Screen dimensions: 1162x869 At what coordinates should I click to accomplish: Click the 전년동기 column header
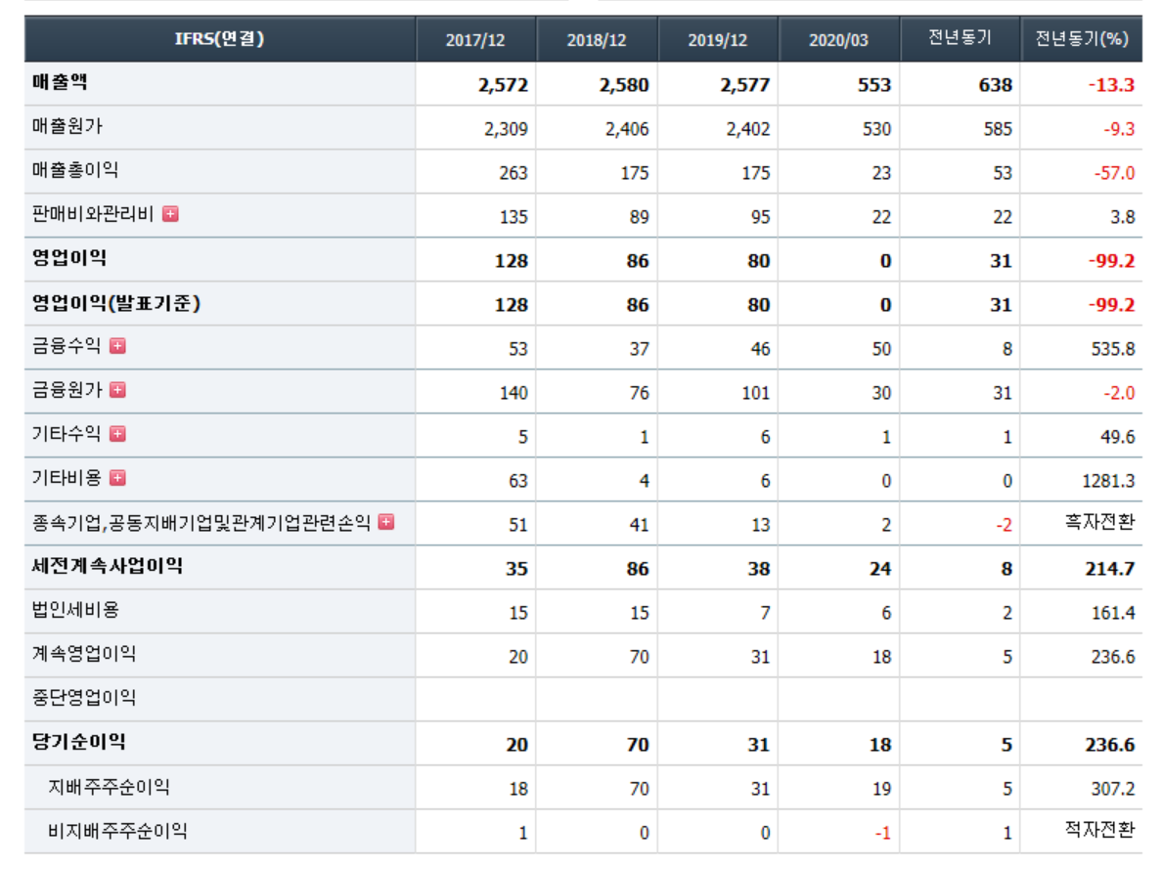pos(960,38)
